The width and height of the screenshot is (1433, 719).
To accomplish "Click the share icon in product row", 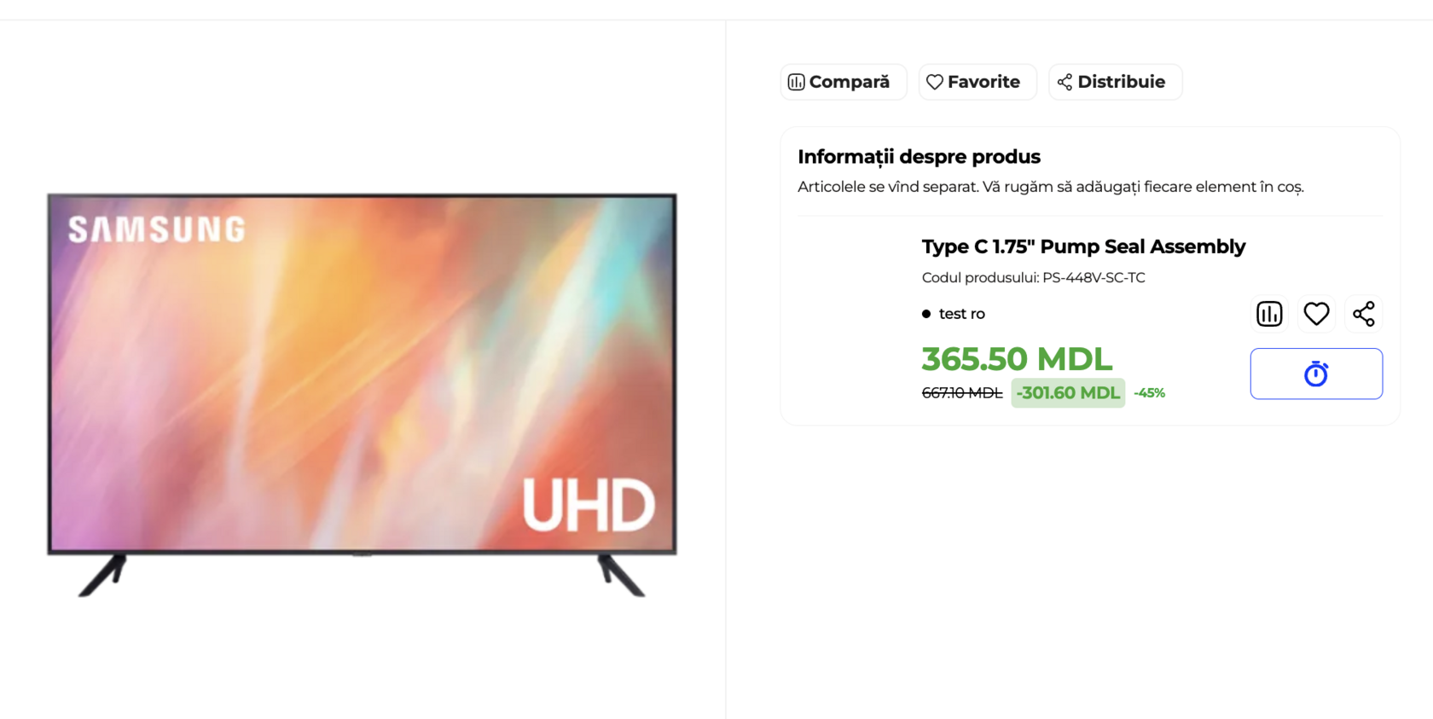I will click(x=1363, y=314).
